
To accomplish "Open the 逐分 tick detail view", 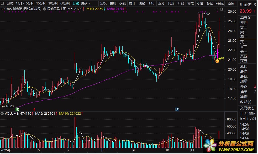I will [161, 3].
